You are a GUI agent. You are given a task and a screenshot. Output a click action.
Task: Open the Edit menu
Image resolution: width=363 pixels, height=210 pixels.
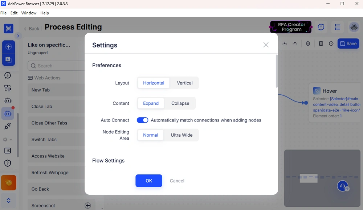click(x=14, y=13)
